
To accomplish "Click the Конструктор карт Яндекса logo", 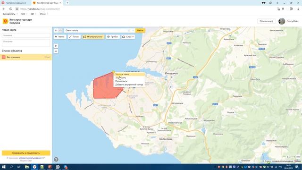I will click(x=17, y=21).
